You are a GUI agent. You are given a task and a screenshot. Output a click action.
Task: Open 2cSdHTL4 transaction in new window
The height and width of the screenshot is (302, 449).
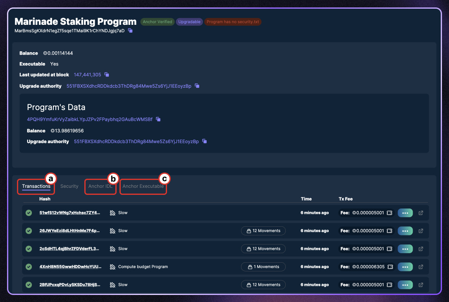(420, 249)
